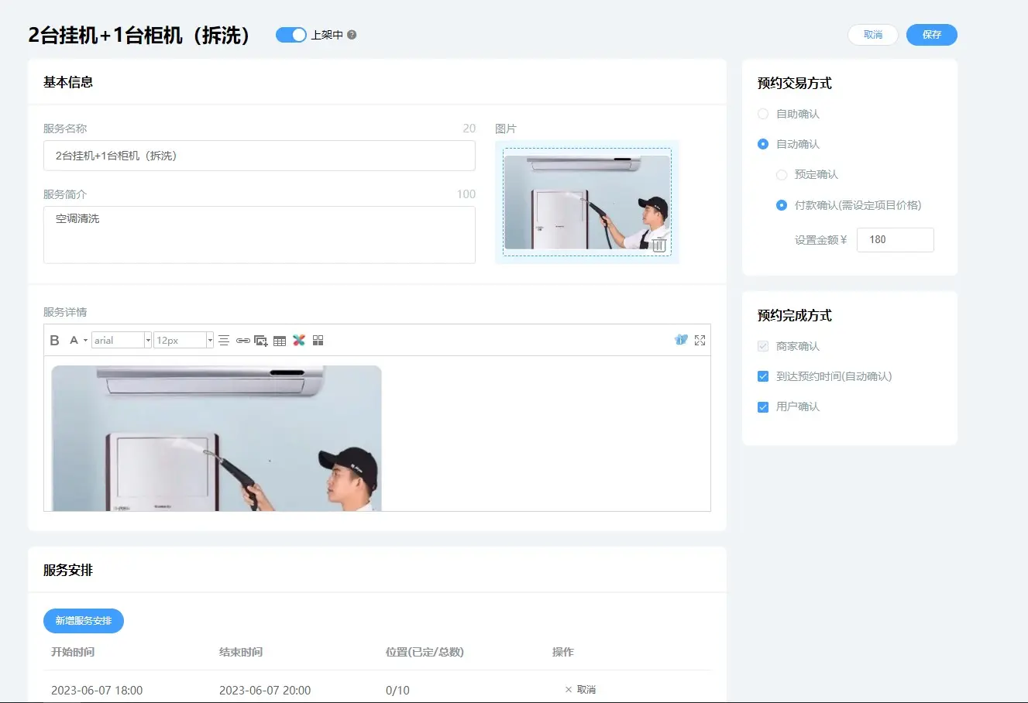The height and width of the screenshot is (703, 1028).
Task: Click the fullscreen editor icon
Action: (700, 341)
